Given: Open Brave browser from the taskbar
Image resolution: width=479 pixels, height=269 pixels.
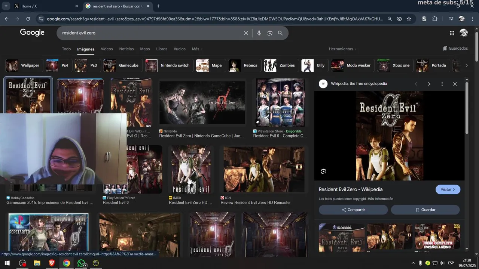Looking at the screenshot, I should (x=52, y=263).
